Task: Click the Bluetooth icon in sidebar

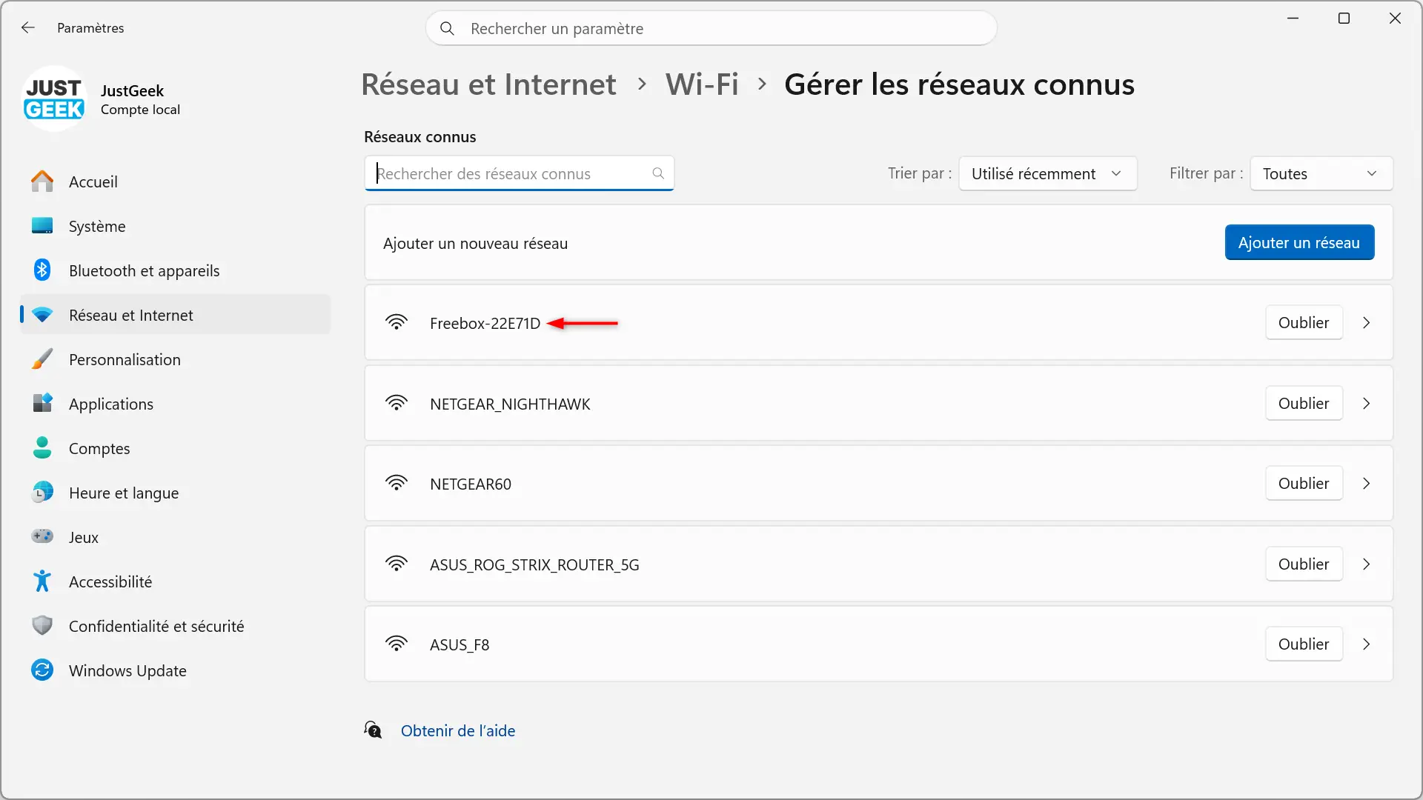Action: [42, 270]
